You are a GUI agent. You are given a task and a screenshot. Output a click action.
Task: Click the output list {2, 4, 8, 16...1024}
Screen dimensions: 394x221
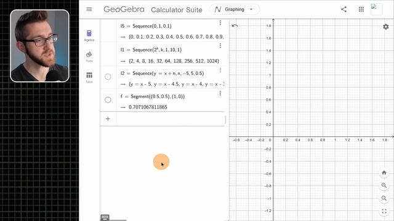[174, 61]
